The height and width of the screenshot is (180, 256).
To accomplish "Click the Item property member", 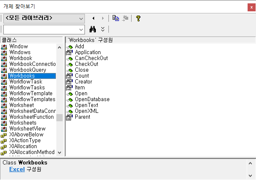I will pyautogui.click(x=80, y=87).
